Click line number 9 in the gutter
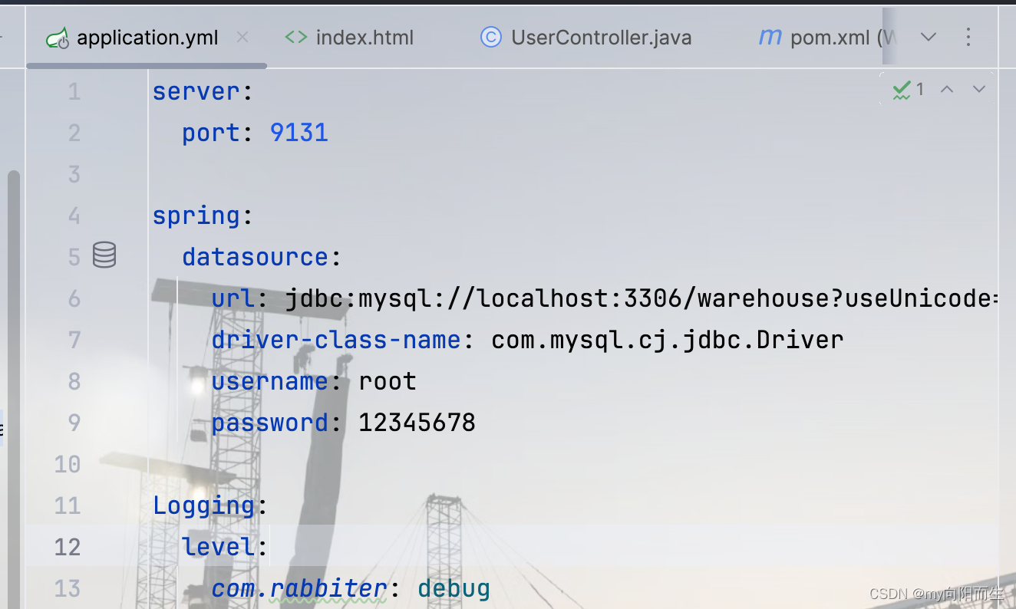This screenshot has height=609, width=1016. 74,422
